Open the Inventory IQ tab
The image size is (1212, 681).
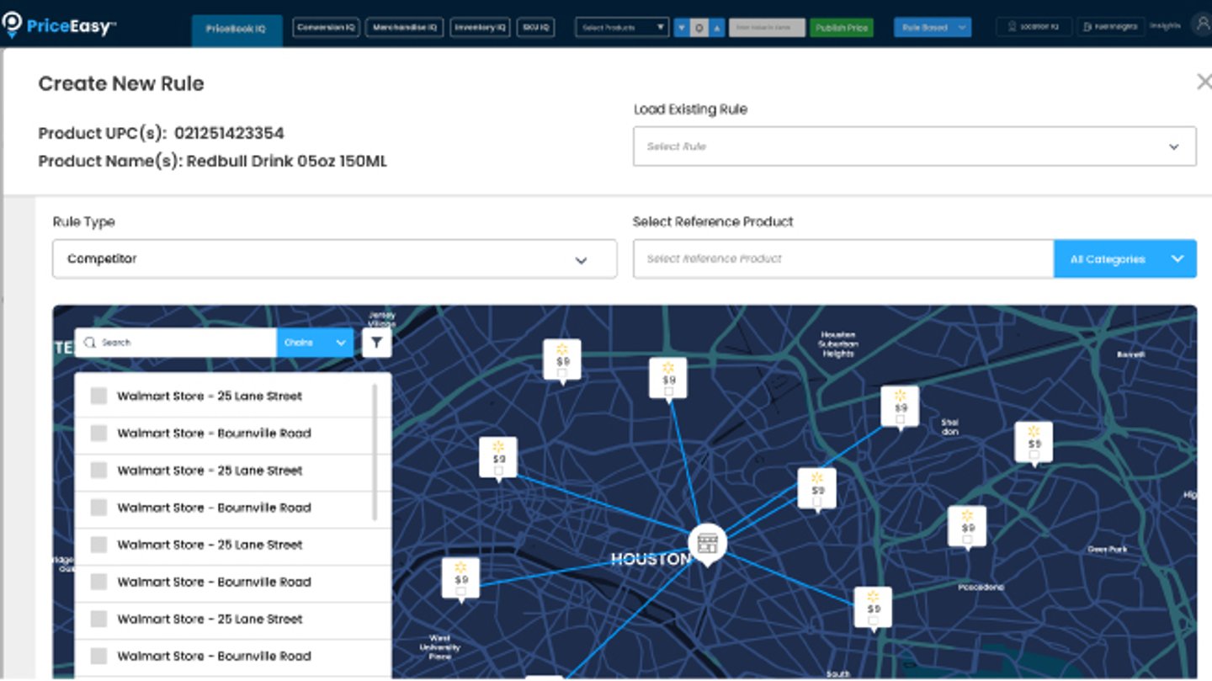coord(480,28)
